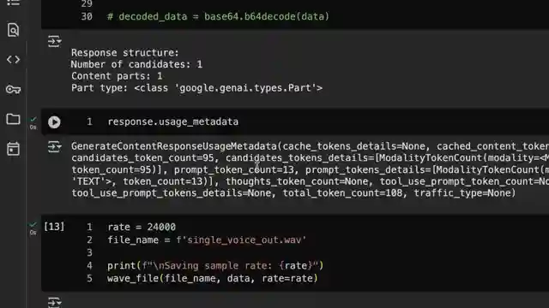This screenshot has height=308, width=549.
Task: Open the Files folder icon
Action: (x=14, y=119)
